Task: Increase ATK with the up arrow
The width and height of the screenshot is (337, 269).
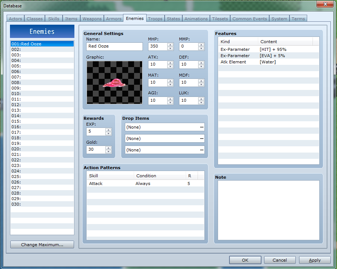Action: tap(170, 63)
